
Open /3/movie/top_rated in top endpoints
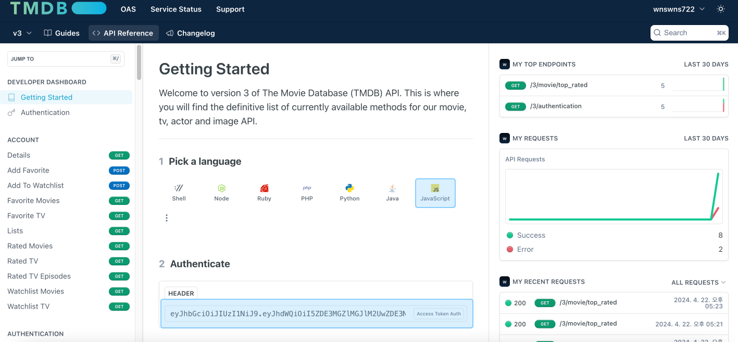click(x=614, y=85)
